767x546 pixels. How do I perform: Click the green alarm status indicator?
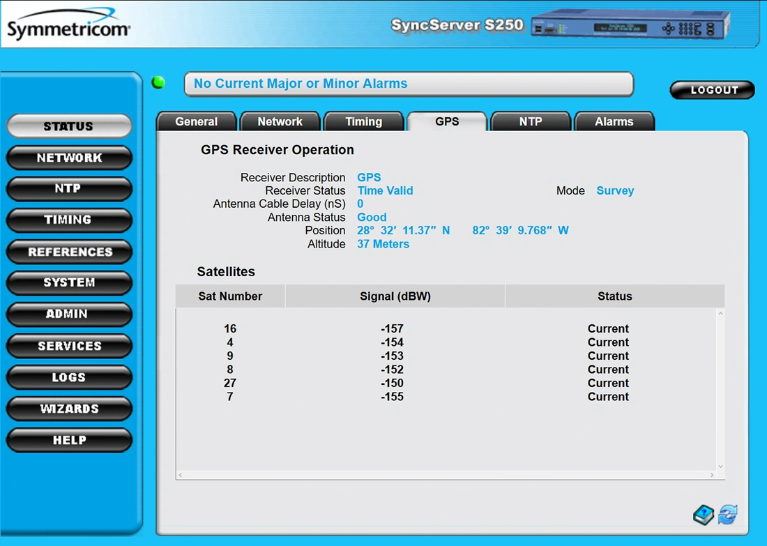(158, 82)
